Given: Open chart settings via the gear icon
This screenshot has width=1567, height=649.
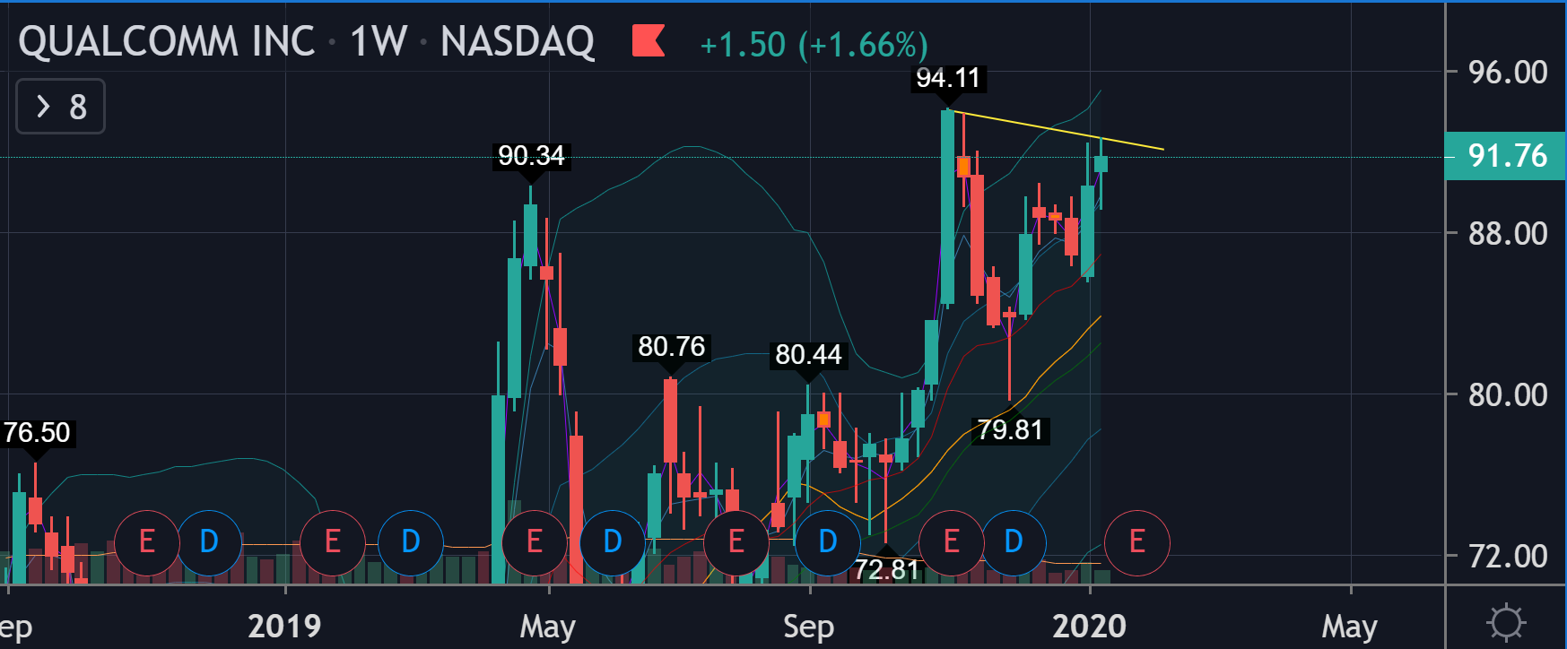Looking at the screenshot, I should (1505, 622).
